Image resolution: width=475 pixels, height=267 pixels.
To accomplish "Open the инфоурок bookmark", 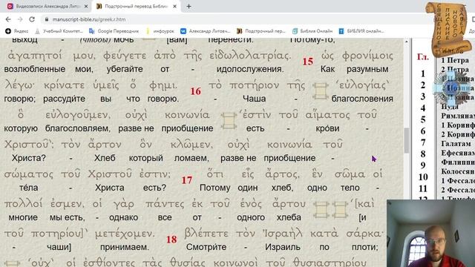I will (160, 31).
